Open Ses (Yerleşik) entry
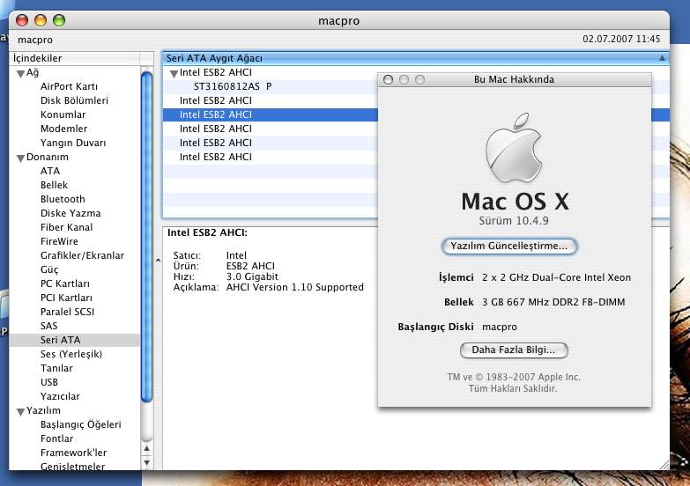Viewport: 690px width, 486px height. coord(71,354)
